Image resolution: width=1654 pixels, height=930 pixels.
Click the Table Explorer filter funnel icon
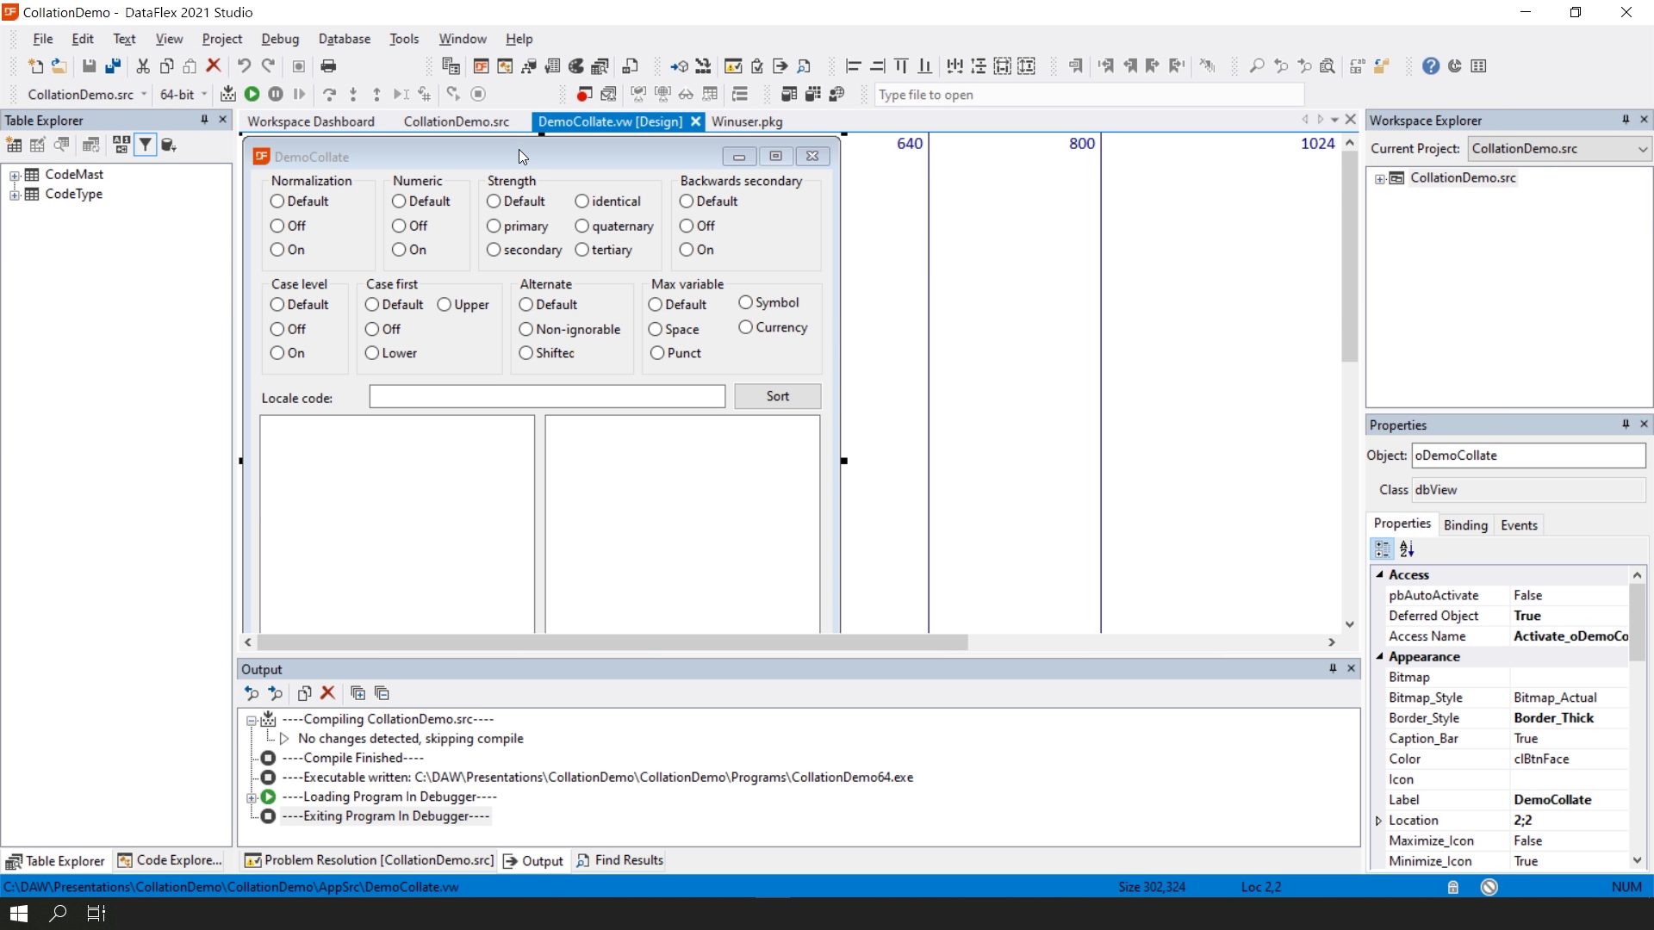coord(146,146)
